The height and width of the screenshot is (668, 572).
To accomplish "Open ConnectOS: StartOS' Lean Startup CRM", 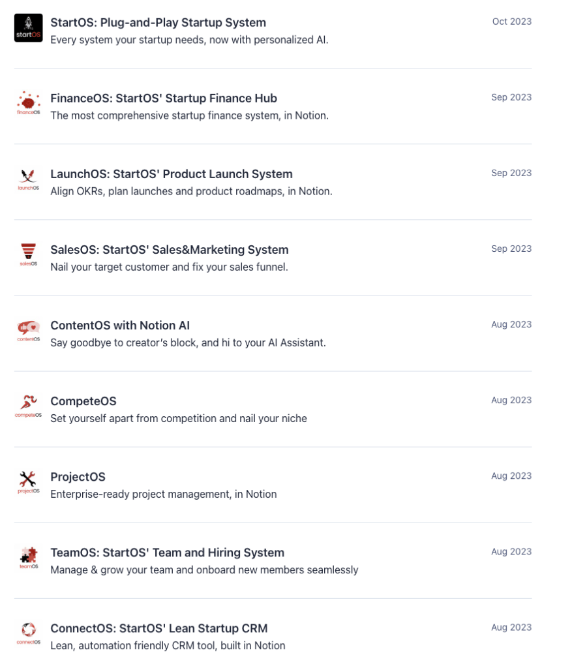I will [158, 628].
